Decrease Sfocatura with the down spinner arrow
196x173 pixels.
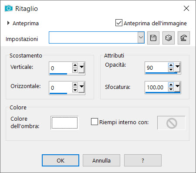pos(171,89)
